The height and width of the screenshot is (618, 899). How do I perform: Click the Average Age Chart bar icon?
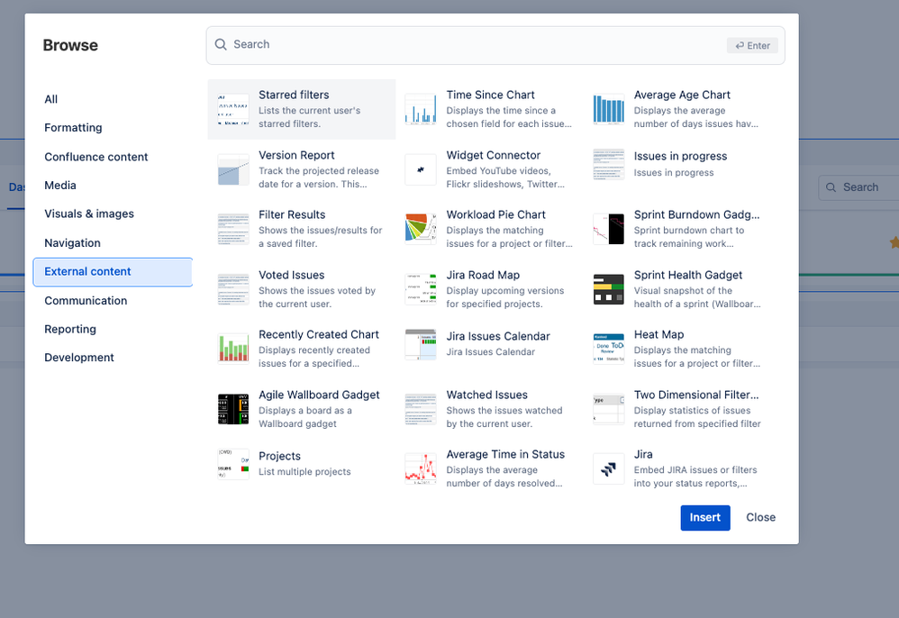608,109
